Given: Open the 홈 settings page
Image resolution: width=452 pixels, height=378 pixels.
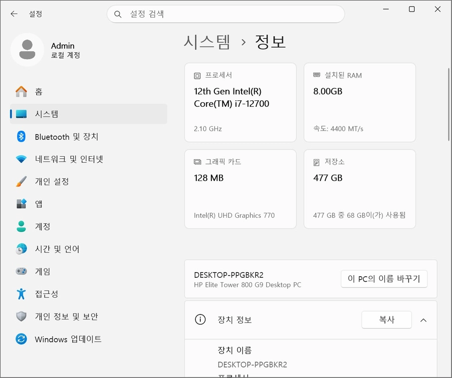Looking at the screenshot, I should (88, 91).
